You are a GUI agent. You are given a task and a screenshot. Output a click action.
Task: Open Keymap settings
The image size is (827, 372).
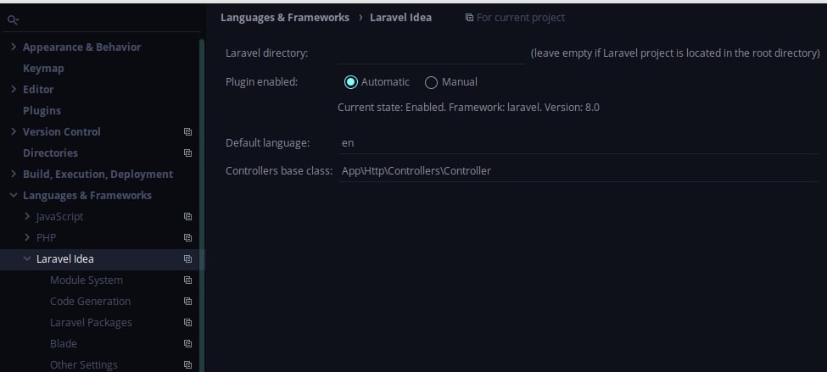(43, 69)
